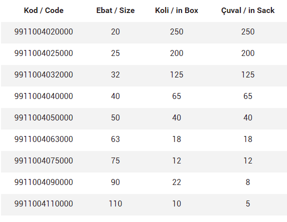The image size is (287, 222).
Task: Click the Ebat / Size column header
Action: 115,10
